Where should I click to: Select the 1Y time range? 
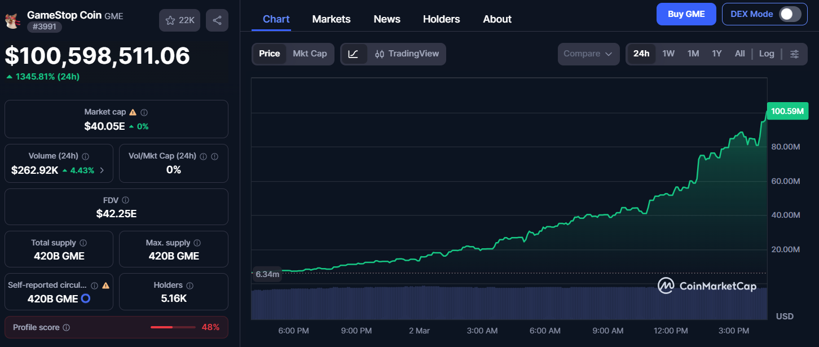[x=717, y=54]
